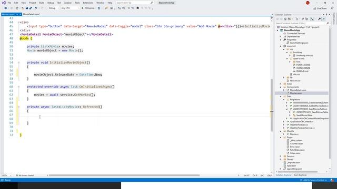The height and width of the screenshot is (189, 337).
Task: Select README.md in the open-iconic folder
Action: pos(302,71)
